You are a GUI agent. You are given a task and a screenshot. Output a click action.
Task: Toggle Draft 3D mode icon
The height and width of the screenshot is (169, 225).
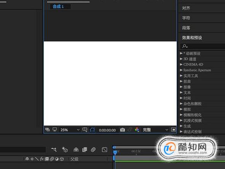65,150
